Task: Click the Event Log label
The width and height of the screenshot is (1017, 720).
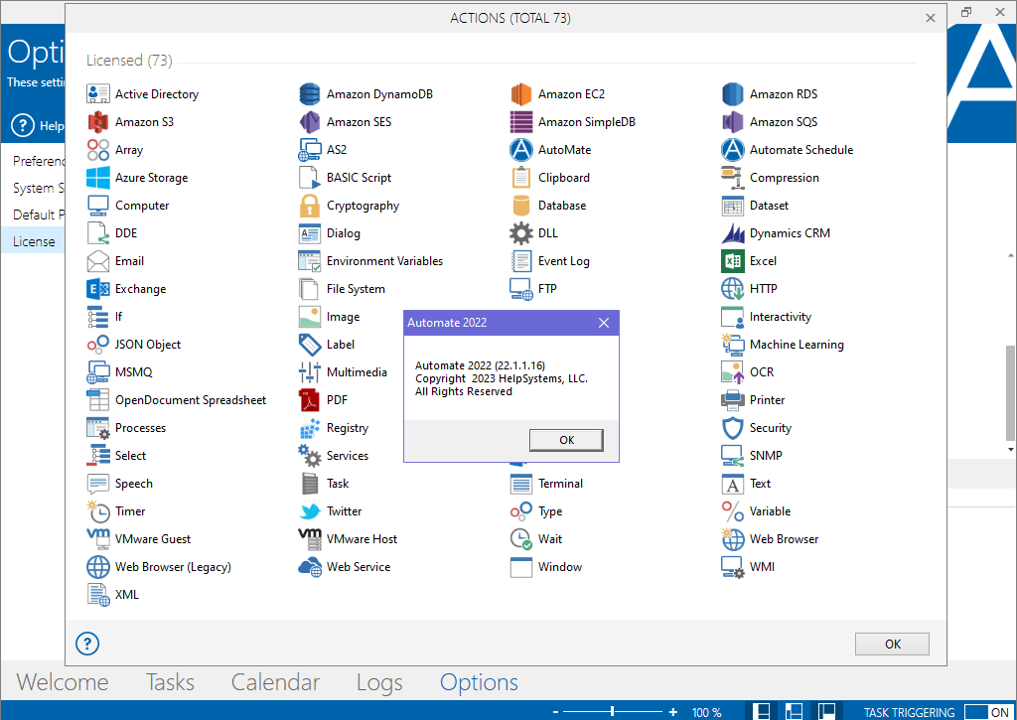Action: tap(564, 261)
